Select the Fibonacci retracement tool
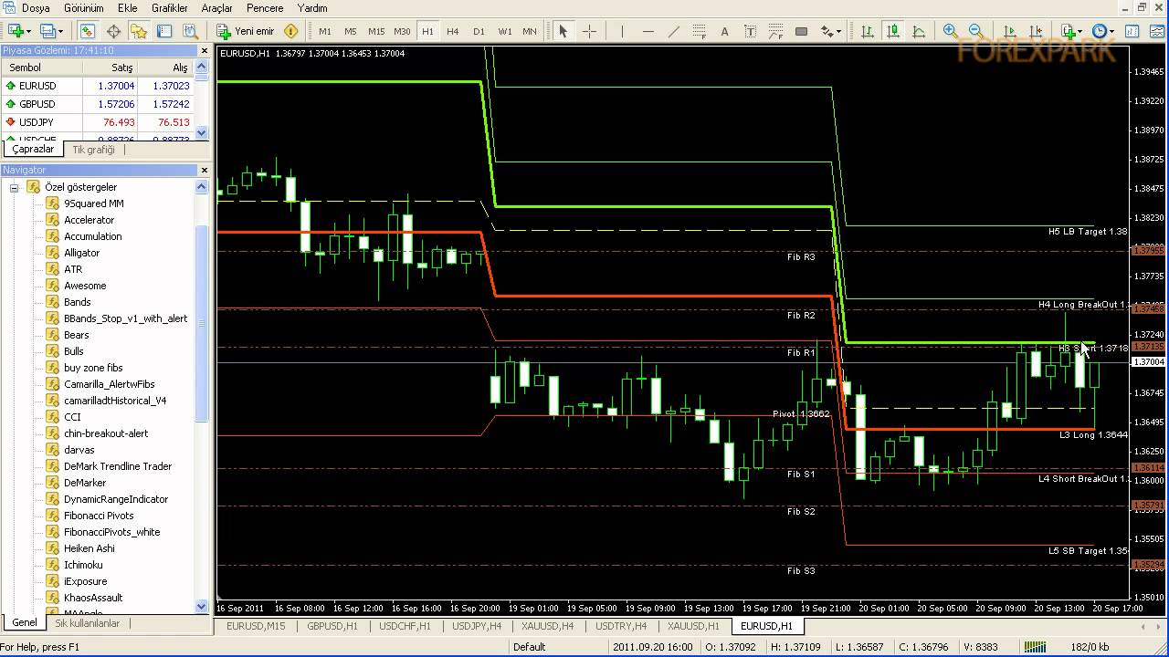This screenshot has height=657, width=1169. coord(775,31)
